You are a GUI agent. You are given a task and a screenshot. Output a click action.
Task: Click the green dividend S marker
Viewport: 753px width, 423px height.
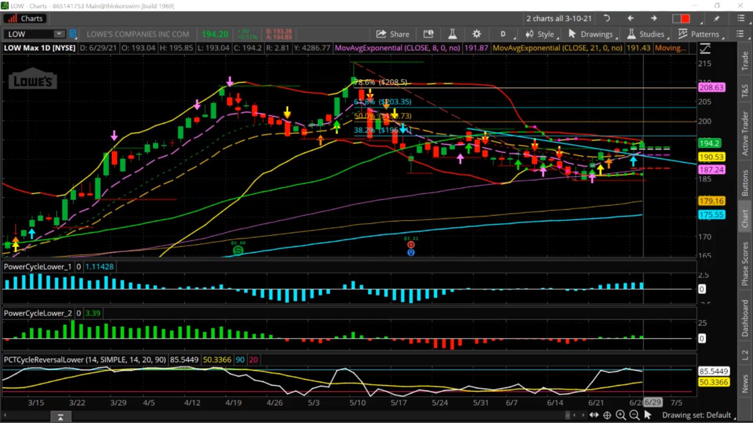(238, 250)
